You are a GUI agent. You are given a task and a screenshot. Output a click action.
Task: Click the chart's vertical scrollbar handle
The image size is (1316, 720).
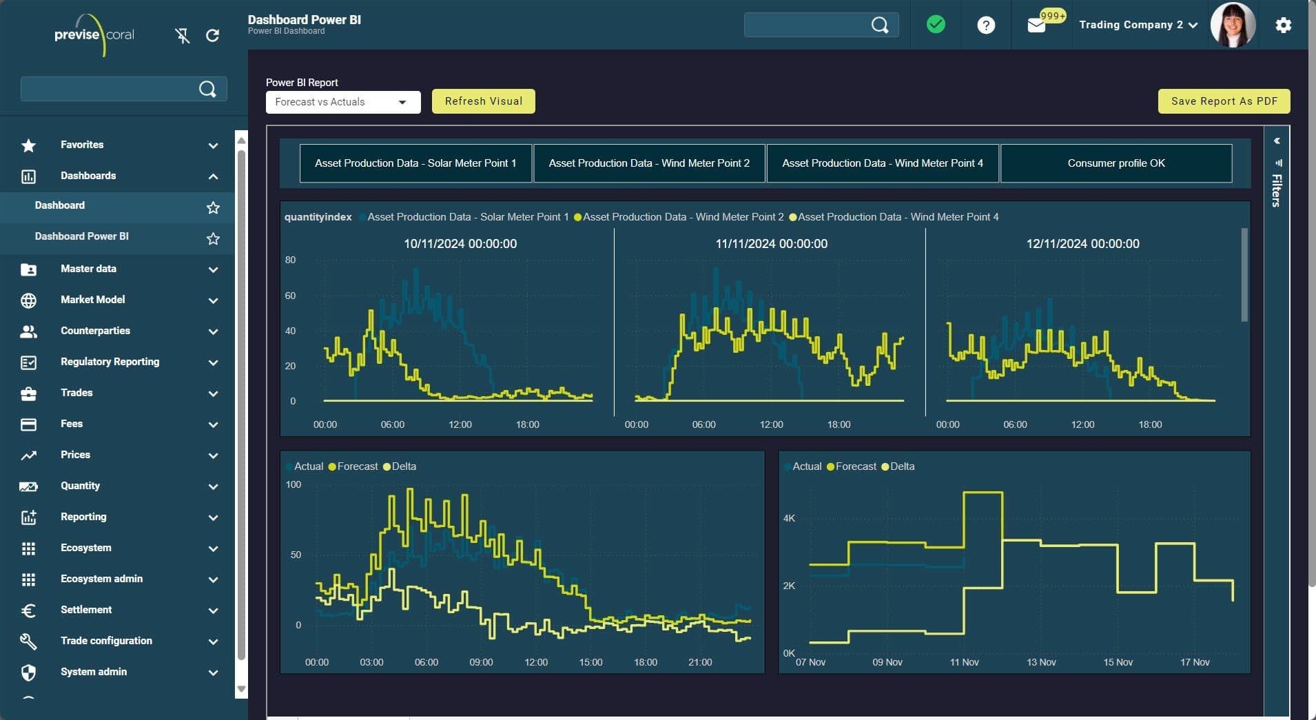click(x=1244, y=276)
